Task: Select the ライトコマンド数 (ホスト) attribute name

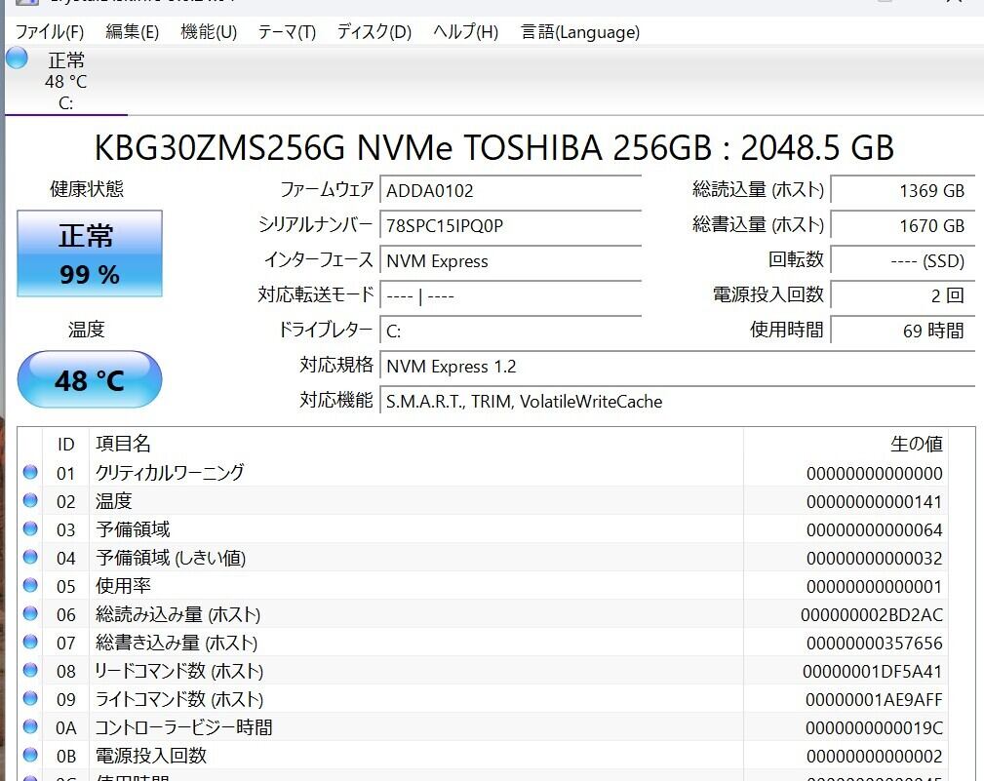Action: click(x=178, y=699)
